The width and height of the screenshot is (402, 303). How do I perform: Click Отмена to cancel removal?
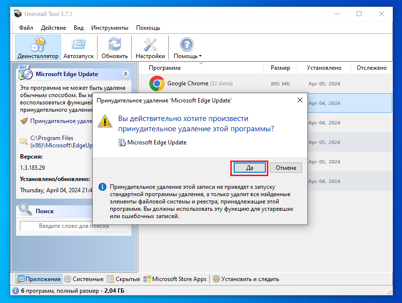coord(285,168)
